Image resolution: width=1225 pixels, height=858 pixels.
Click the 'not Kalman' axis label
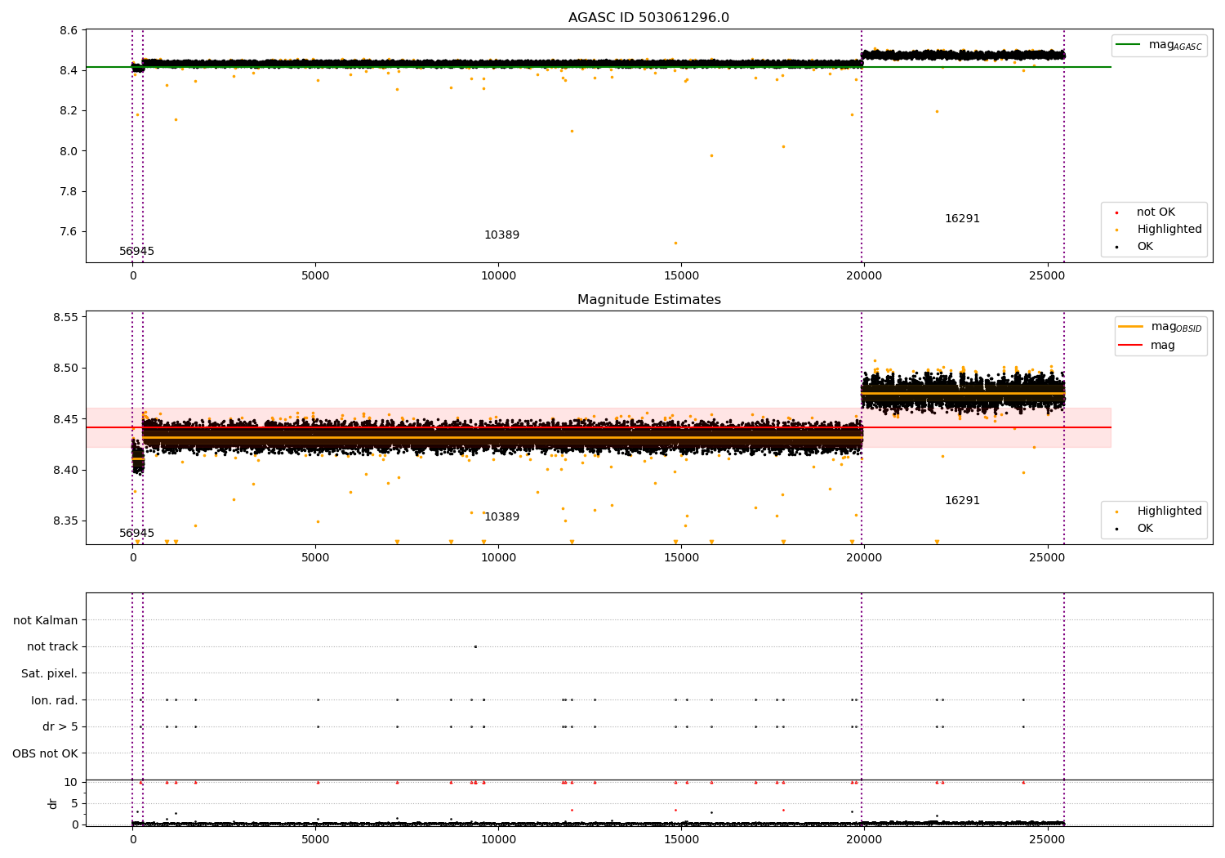point(46,620)
